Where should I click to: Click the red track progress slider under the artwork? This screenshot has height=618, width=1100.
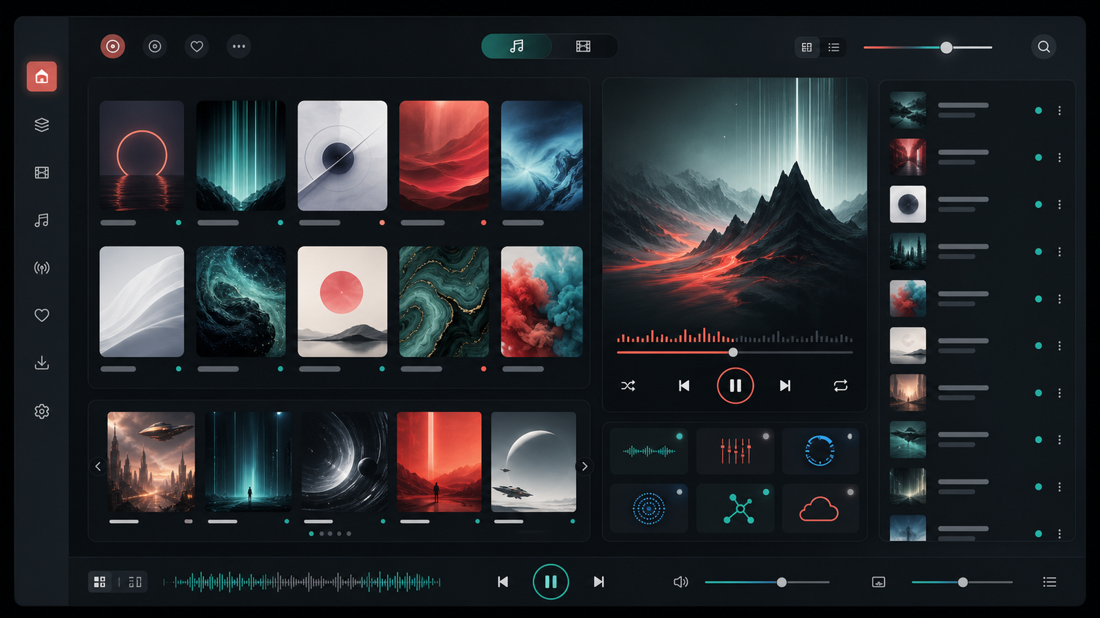[x=734, y=352]
